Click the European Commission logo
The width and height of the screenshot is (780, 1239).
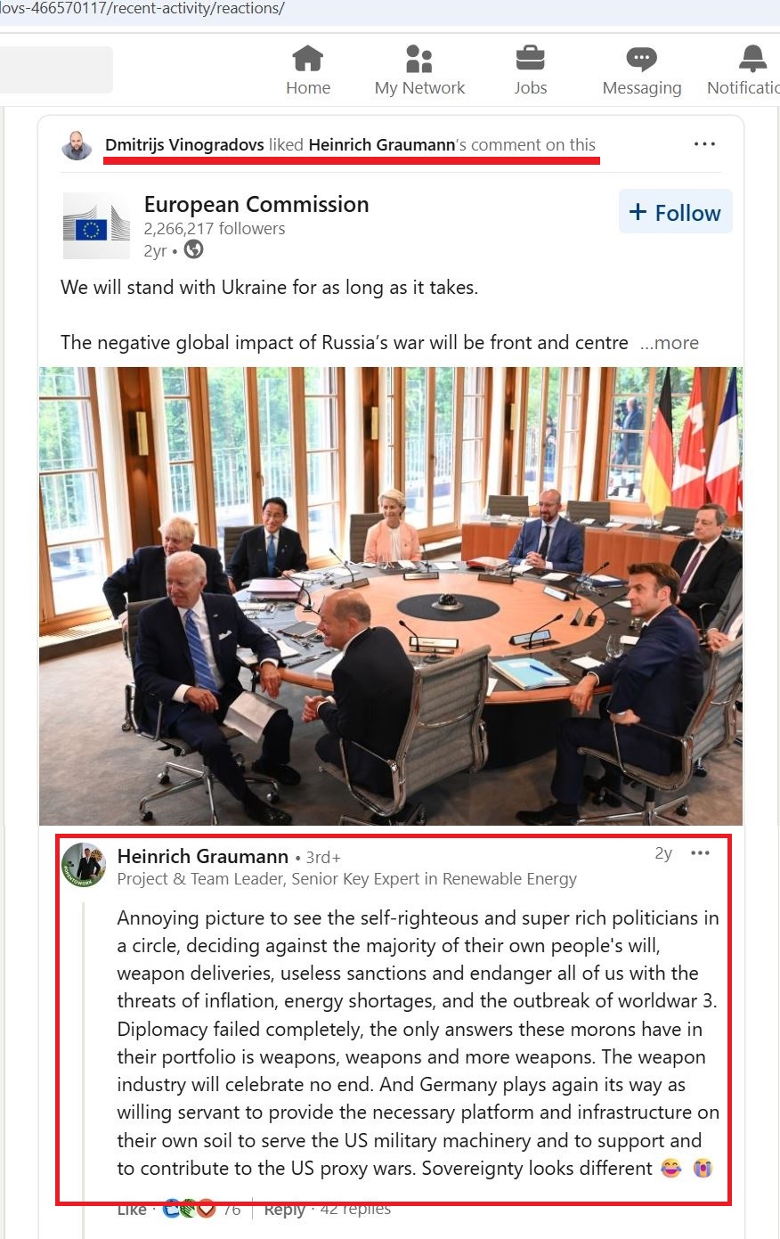(x=96, y=226)
